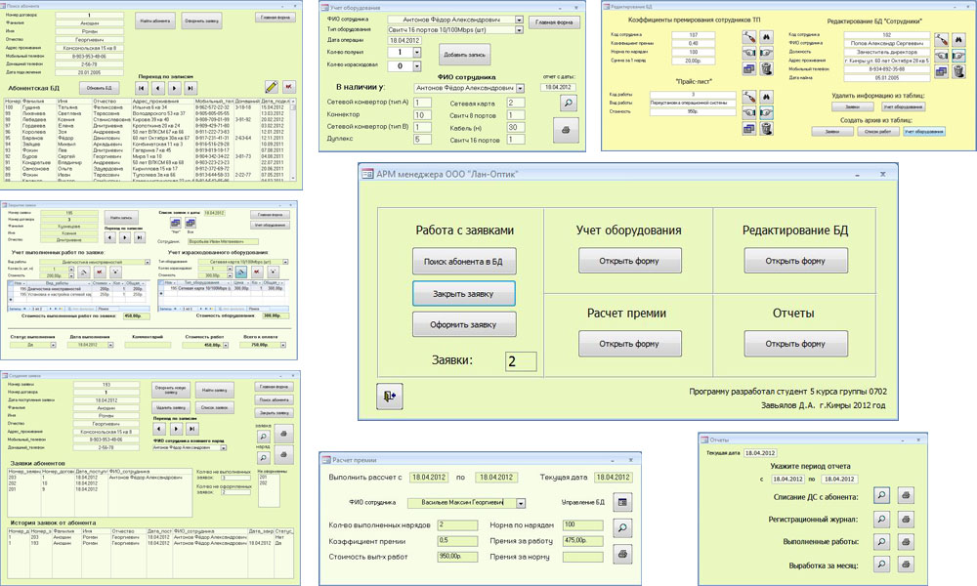
Task: Click the trash icon in the Прайс-лист section
Action: (x=766, y=128)
